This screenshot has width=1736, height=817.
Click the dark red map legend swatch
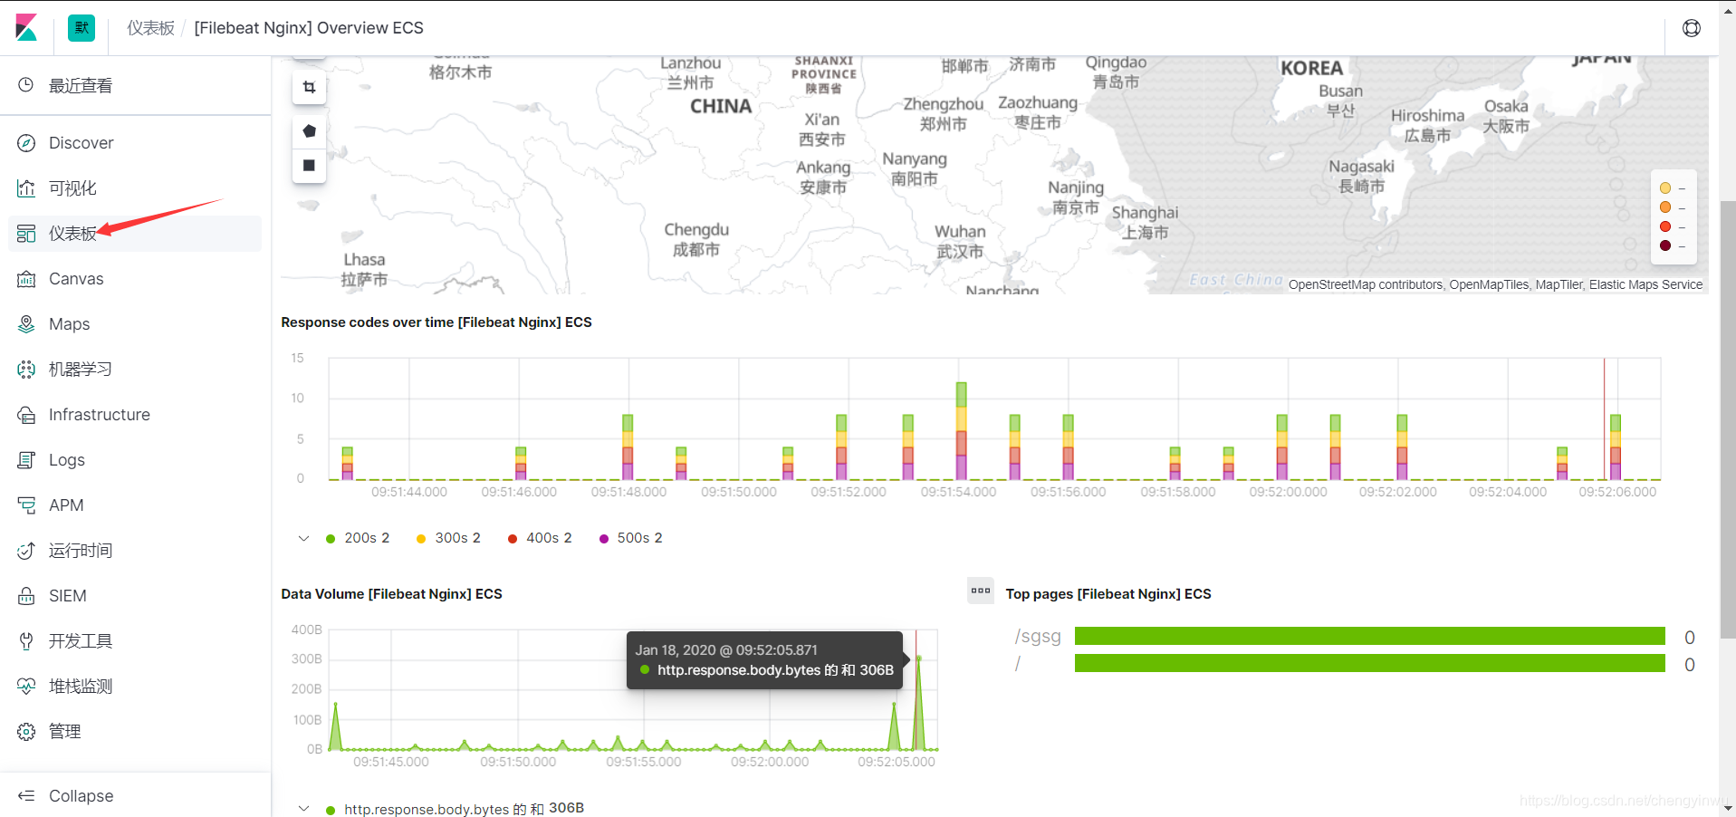[1665, 245]
